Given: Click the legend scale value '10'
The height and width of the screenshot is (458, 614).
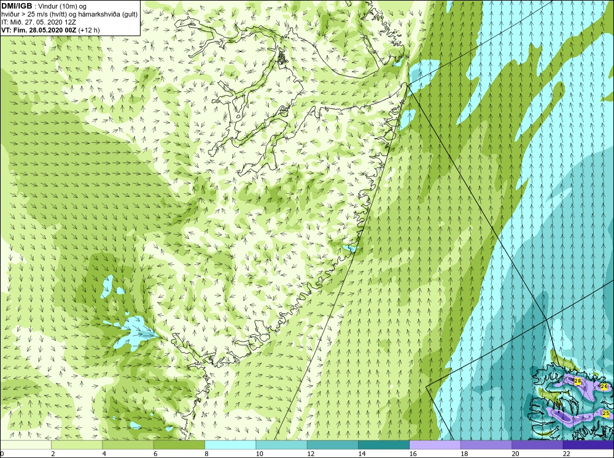Looking at the screenshot, I should [x=259, y=454].
